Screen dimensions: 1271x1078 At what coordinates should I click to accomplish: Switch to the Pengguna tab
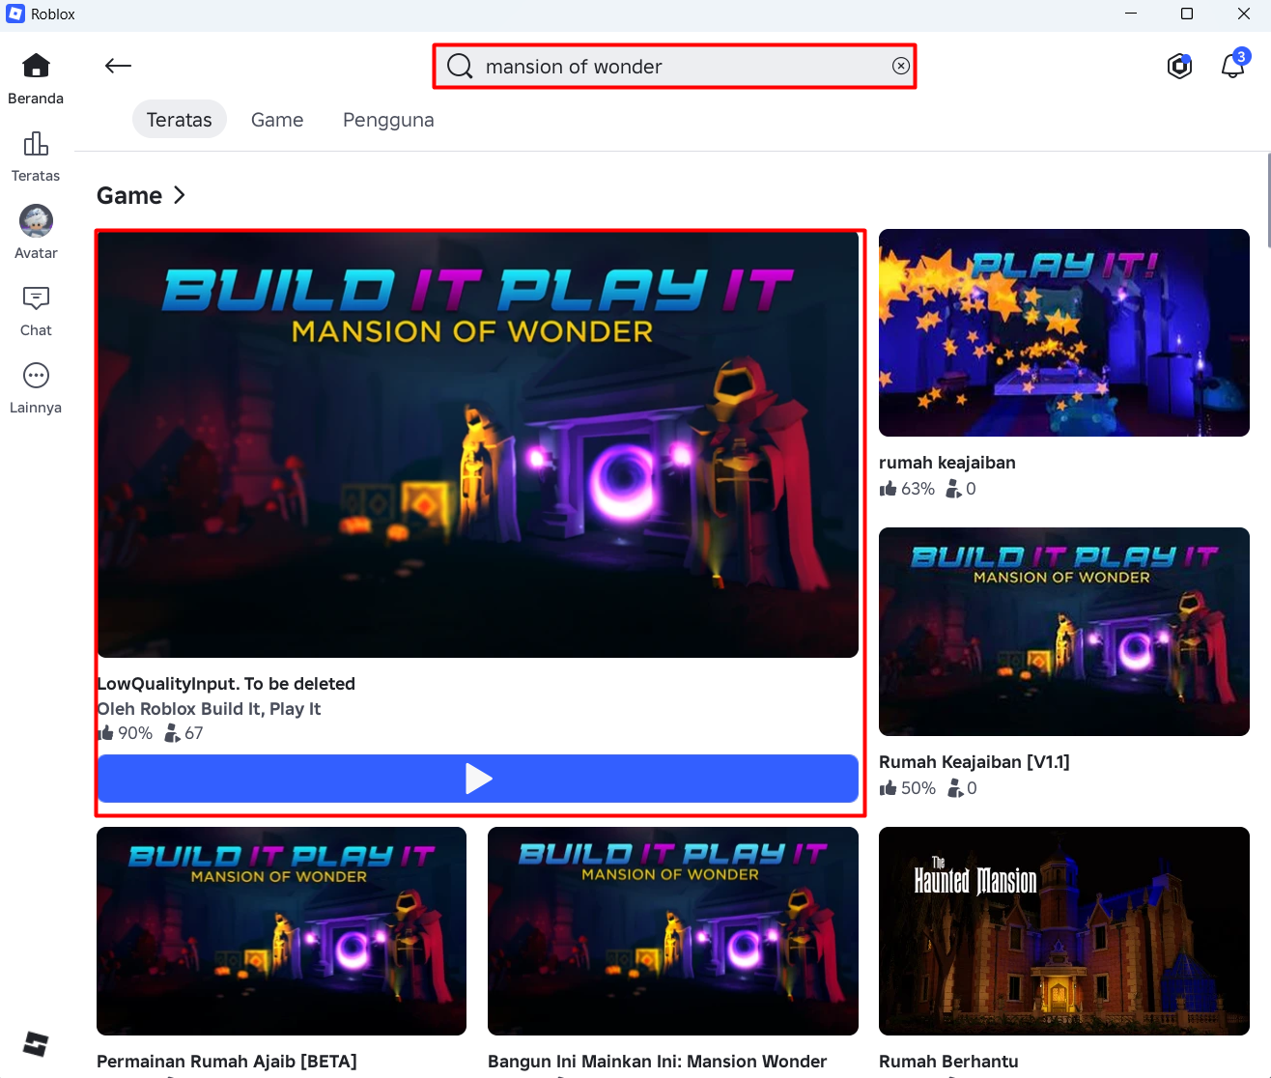click(388, 120)
